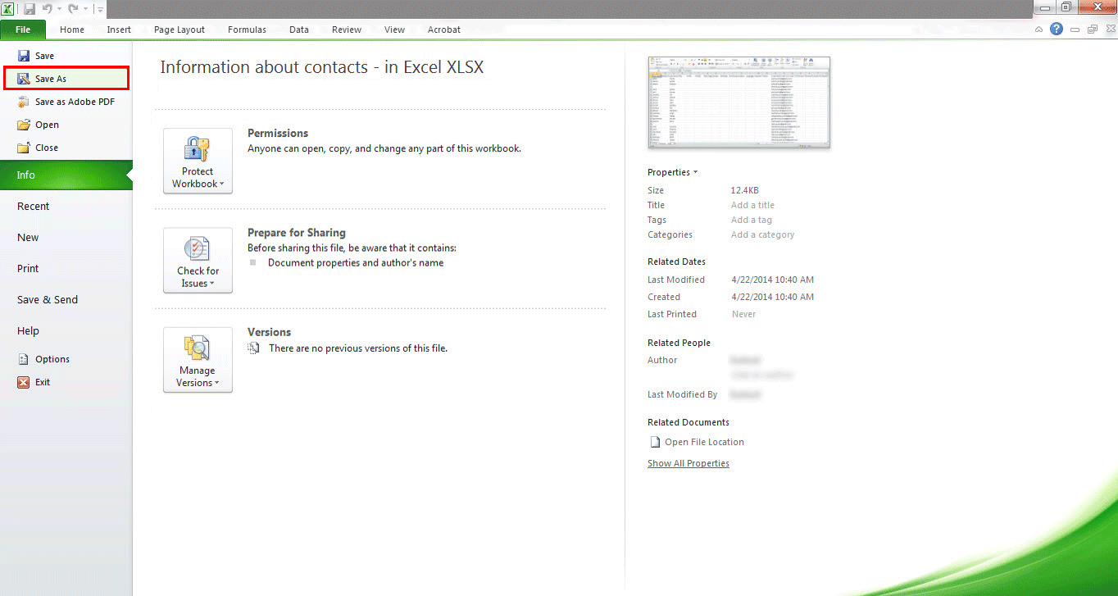Viewport: 1118px width, 596px height.
Task: Click Show All Properties link
Action: tap(689, 463)
